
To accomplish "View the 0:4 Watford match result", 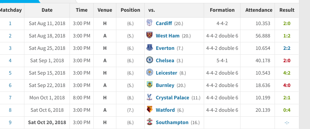I will tap(287, 110).
